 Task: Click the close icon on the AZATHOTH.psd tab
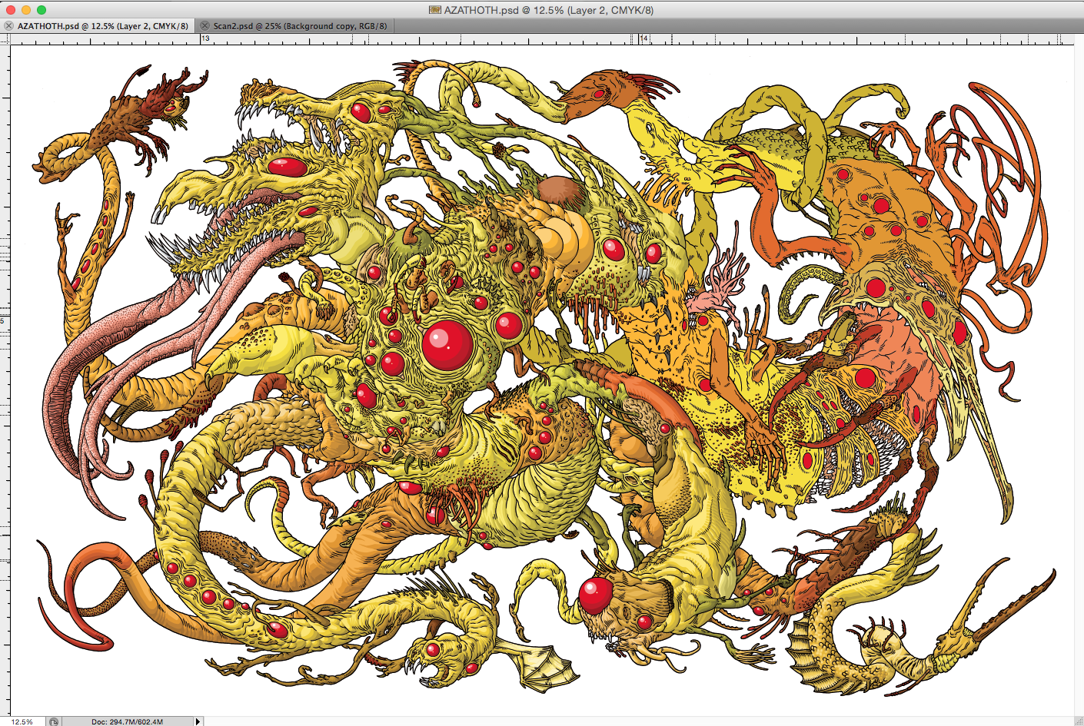point(8,25)
